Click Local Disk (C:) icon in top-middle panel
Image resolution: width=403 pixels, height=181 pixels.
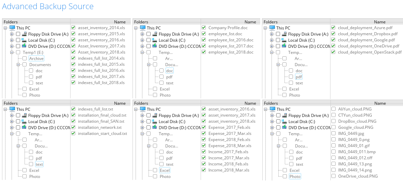(155, 40)
